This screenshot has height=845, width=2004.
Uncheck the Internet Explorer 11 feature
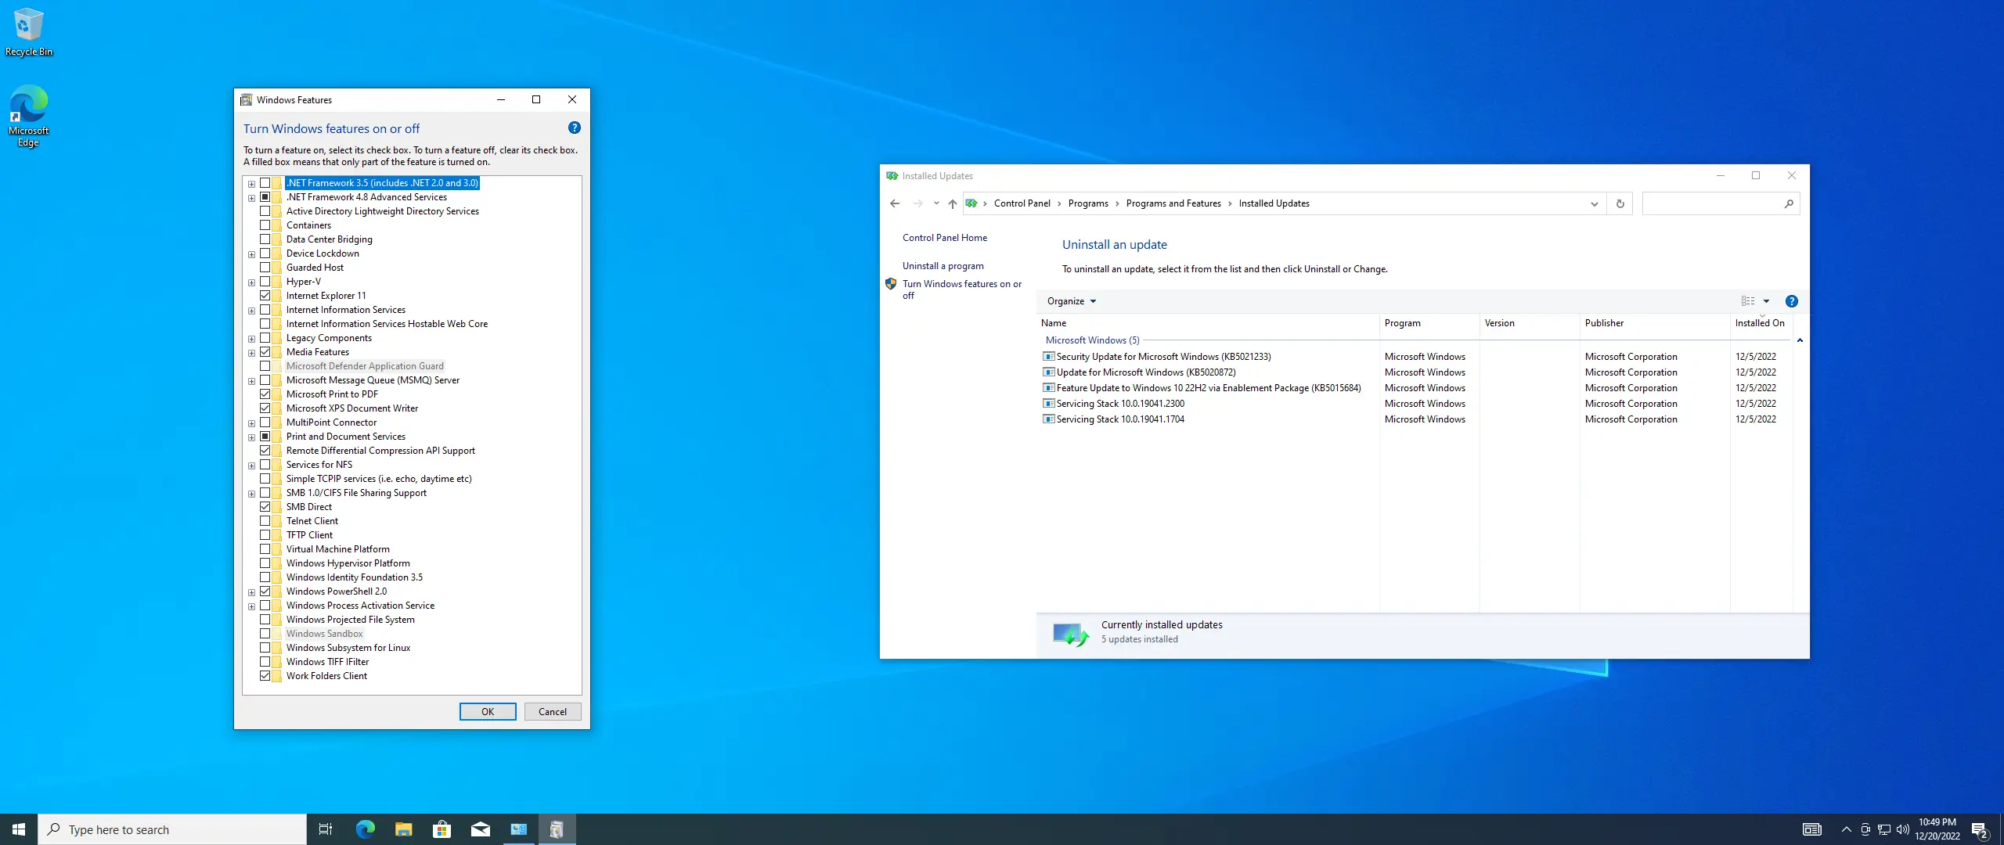(265, 296)
